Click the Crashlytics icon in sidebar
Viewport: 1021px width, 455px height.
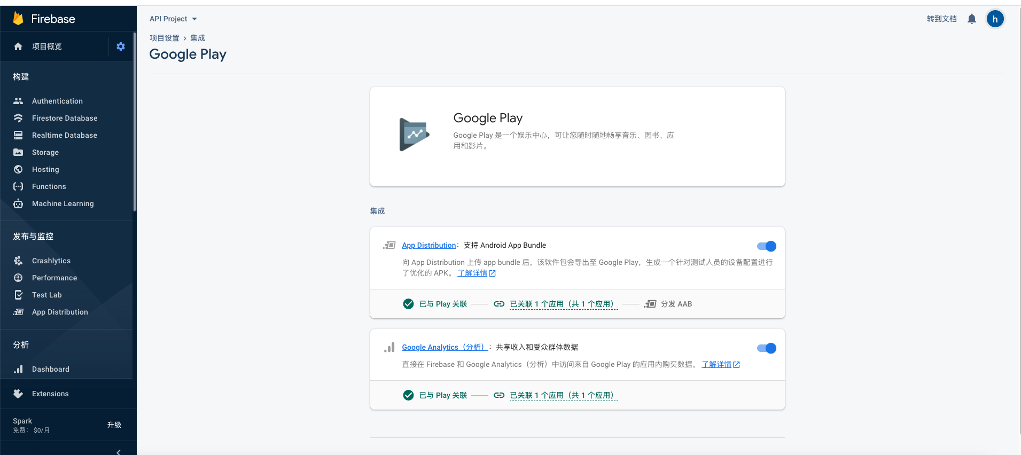(x=18, y=261)
